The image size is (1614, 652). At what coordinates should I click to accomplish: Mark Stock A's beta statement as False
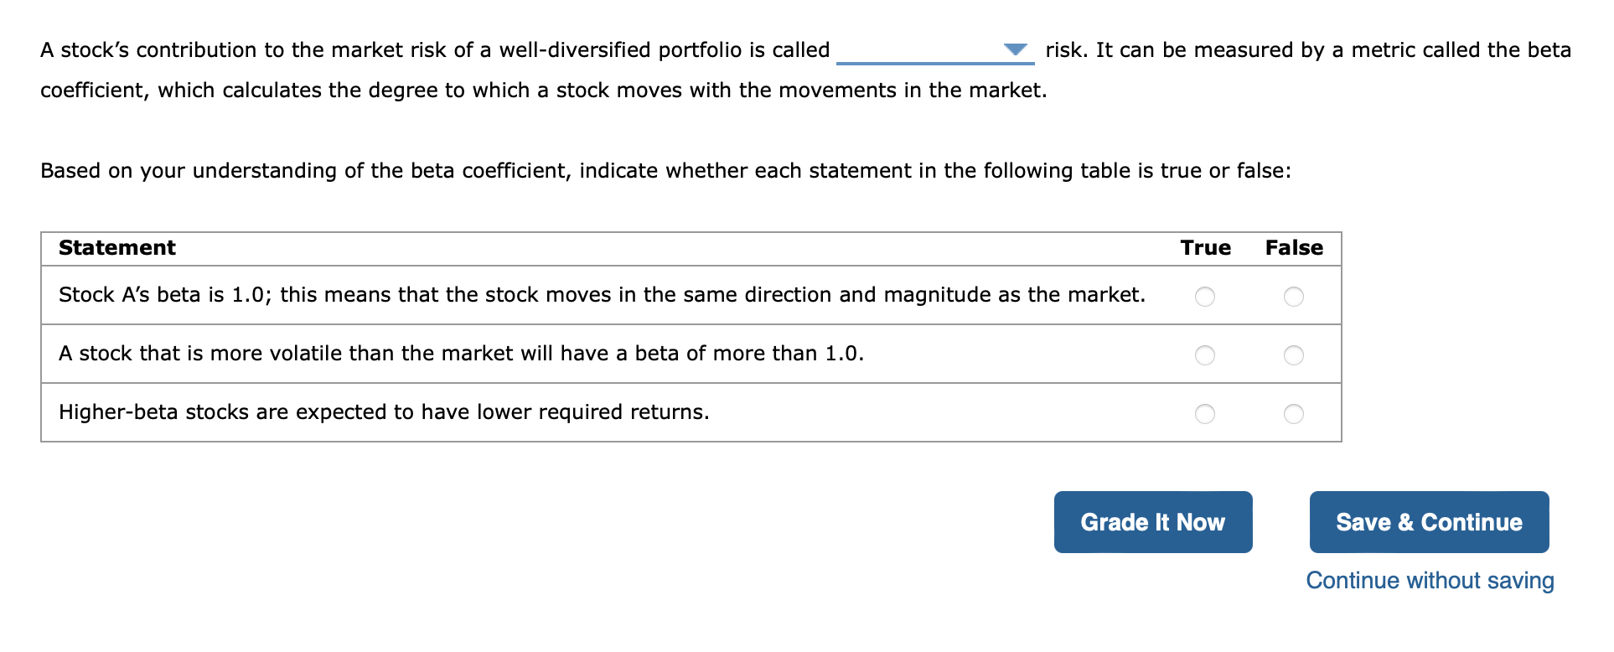click(1293, 297)
